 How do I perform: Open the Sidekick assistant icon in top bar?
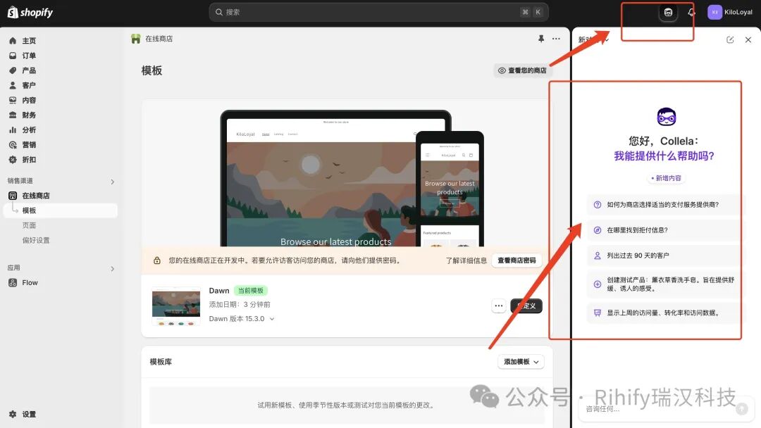pos(668,13)
